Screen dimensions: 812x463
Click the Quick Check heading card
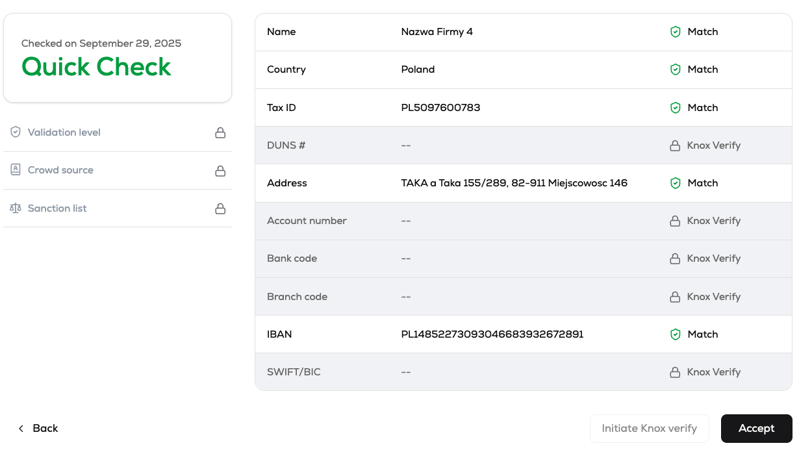[x=118, y=58]
